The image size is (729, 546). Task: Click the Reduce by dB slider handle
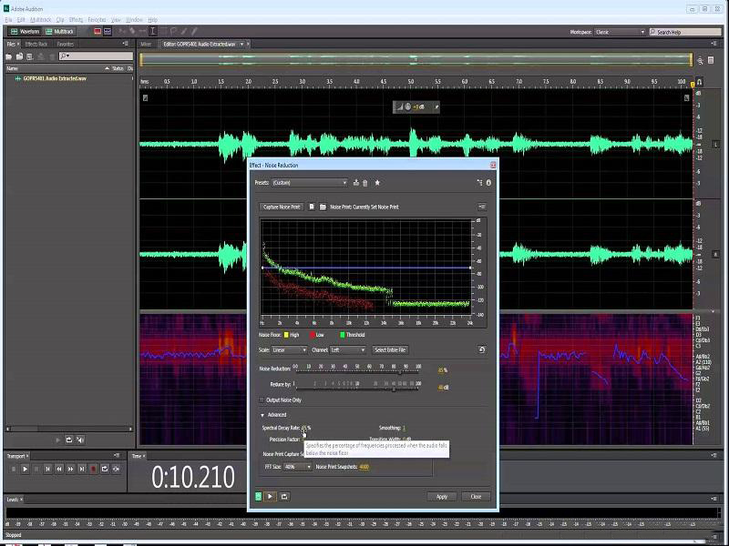(394, 389)
